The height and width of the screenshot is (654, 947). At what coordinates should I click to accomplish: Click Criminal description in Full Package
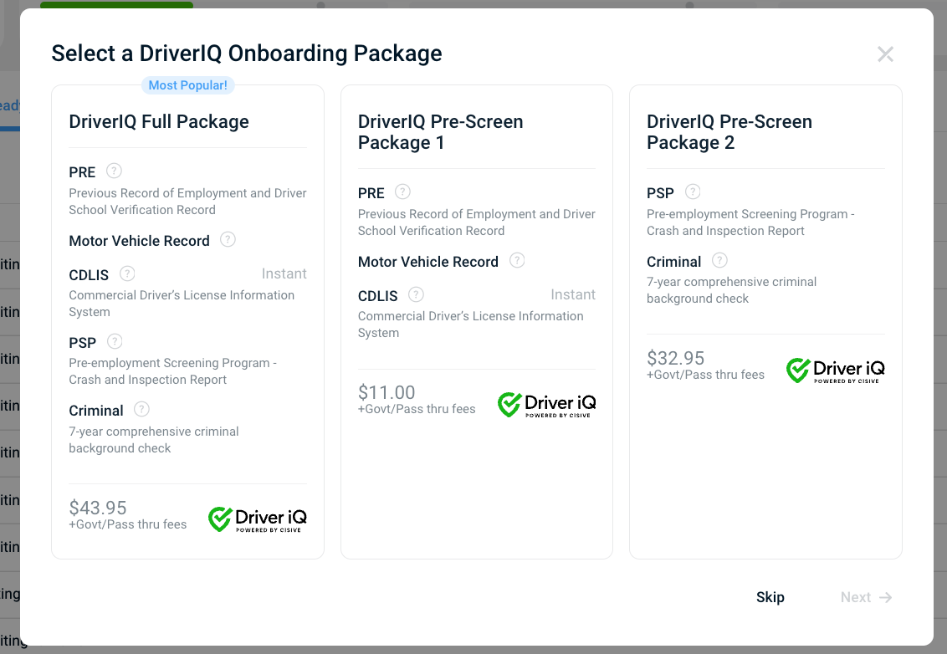coord(154,440)
